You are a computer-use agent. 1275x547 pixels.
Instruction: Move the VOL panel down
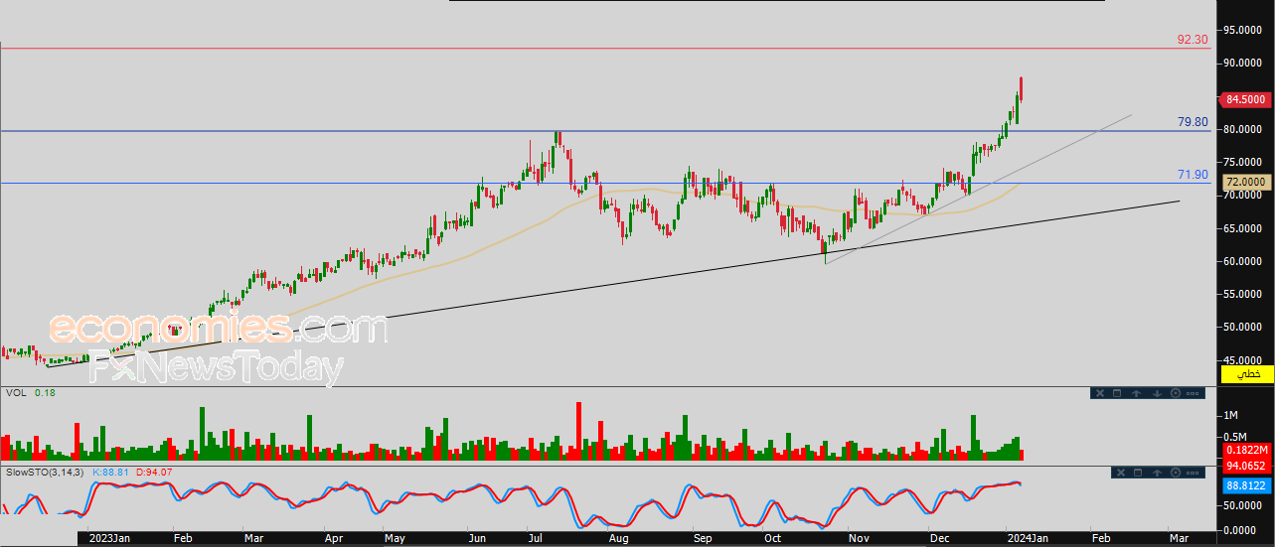coord(1157,393)
